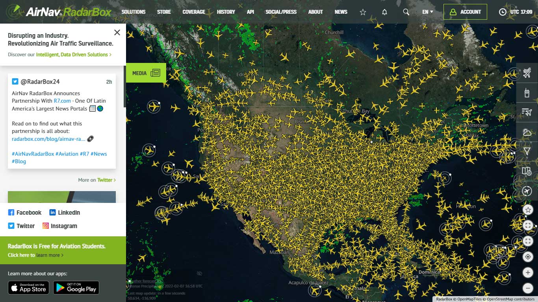Viewport: 538px width, 302px height.
Task: Click the @RadarBox24 Twitter handle
Action: click(x=40, y=81)
